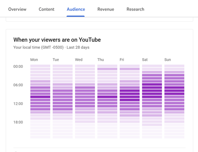Click the "When your viewers are on YouTube" heading

tap(57, 40)
